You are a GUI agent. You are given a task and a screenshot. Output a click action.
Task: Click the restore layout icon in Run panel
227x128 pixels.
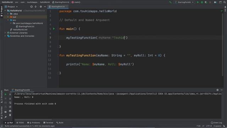[x=6, y=112]
